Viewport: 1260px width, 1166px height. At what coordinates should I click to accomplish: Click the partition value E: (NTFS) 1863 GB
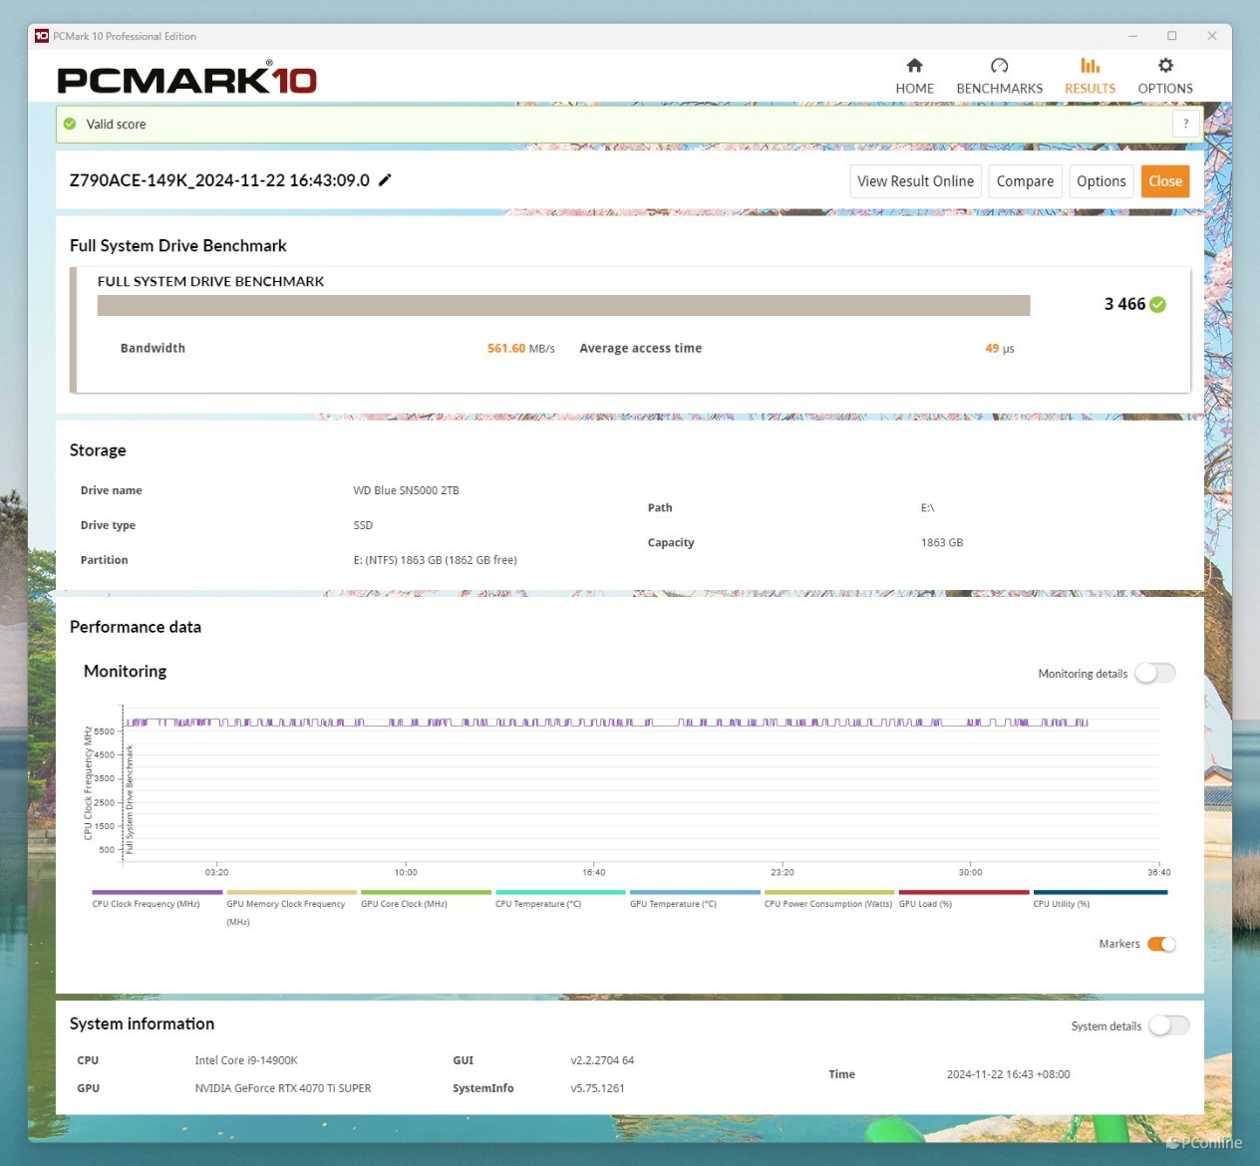(x=435, y=560)
